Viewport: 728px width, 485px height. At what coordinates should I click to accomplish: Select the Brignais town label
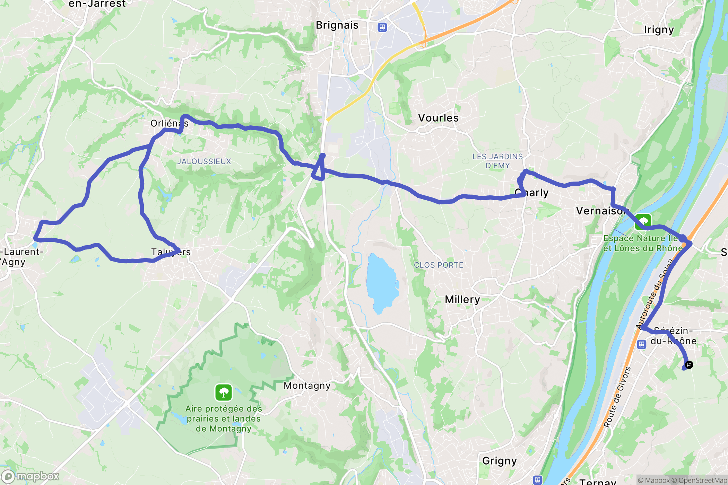pos(337,25)
